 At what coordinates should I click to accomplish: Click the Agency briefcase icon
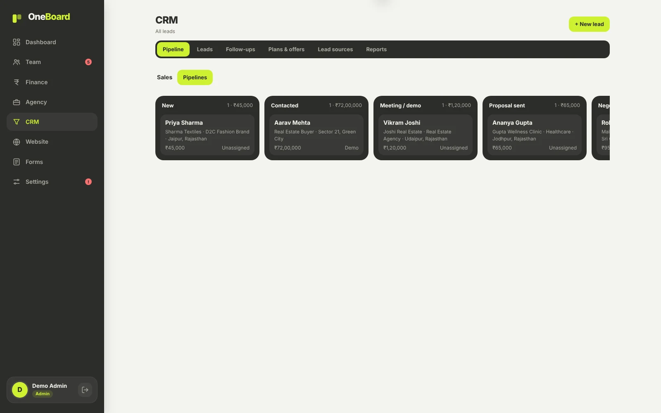click(x=17, y=102)
